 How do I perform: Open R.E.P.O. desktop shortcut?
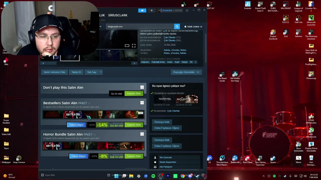286,19
